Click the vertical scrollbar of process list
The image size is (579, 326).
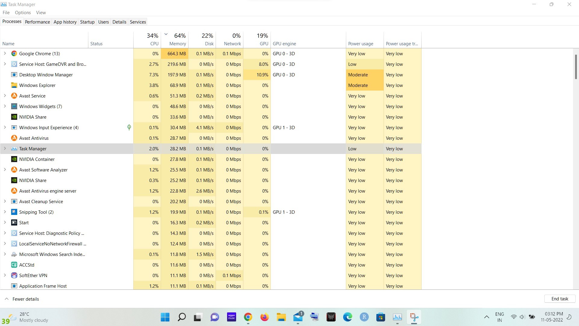pos(576,67)
